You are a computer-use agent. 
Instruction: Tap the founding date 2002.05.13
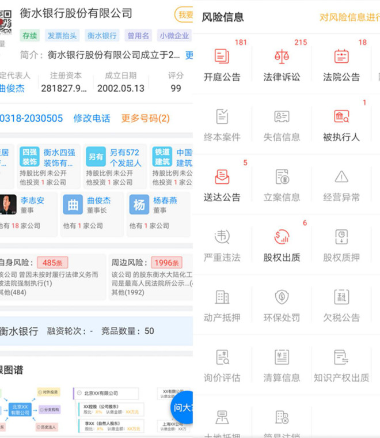click(121, 88)
